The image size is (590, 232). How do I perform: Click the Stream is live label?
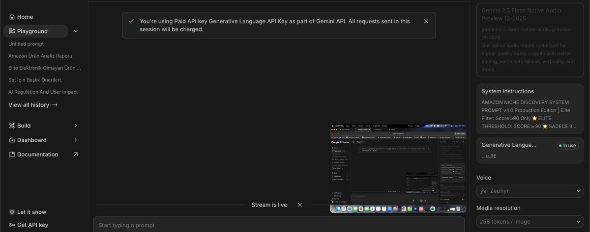click(269, 205)
